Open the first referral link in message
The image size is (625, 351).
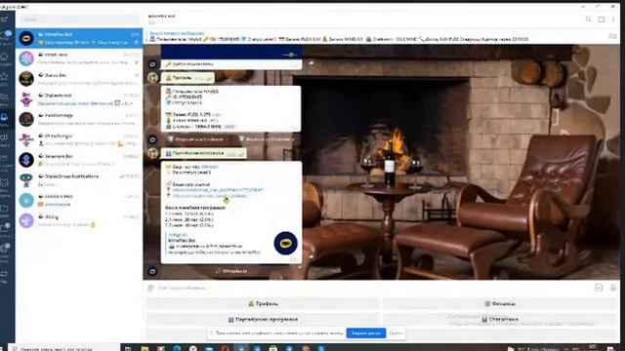point(218,190)
